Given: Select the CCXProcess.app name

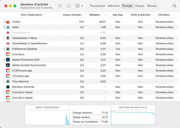Looking at the screenshot, I should coord(22,71).
